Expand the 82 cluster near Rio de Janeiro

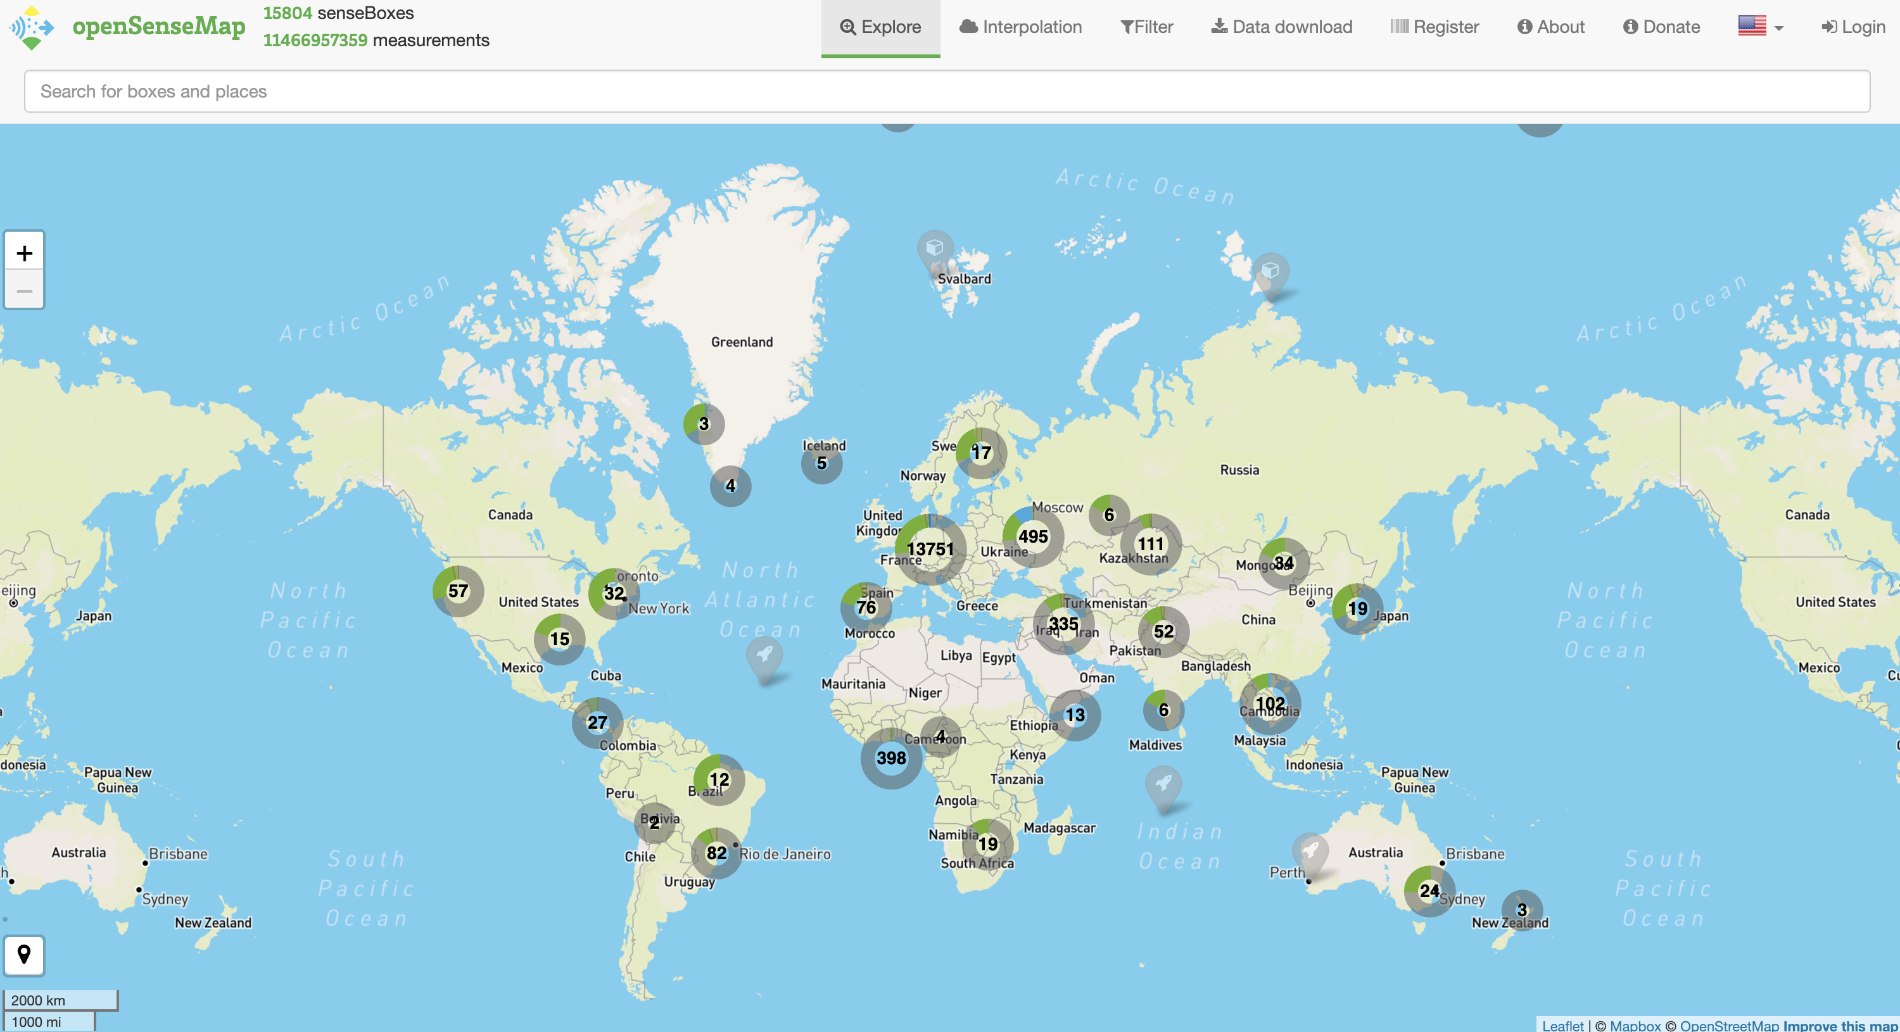pos(716,853)
